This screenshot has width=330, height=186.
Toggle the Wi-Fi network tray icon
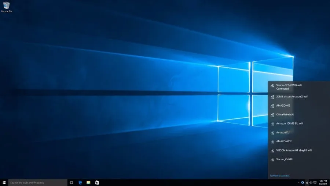tap(307, 183)
